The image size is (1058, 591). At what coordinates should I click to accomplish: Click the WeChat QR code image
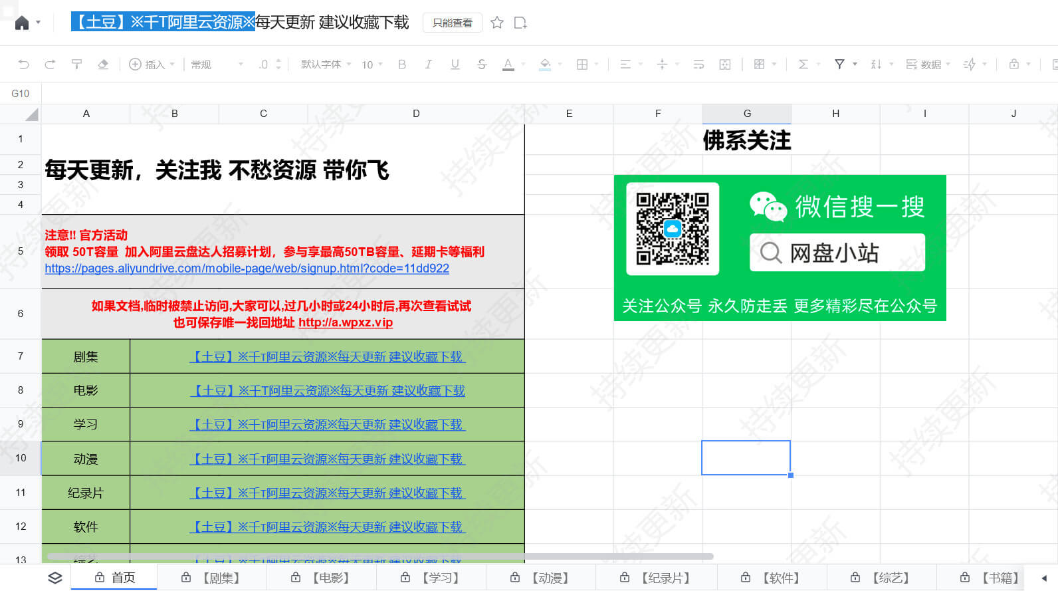click(673, 229)
